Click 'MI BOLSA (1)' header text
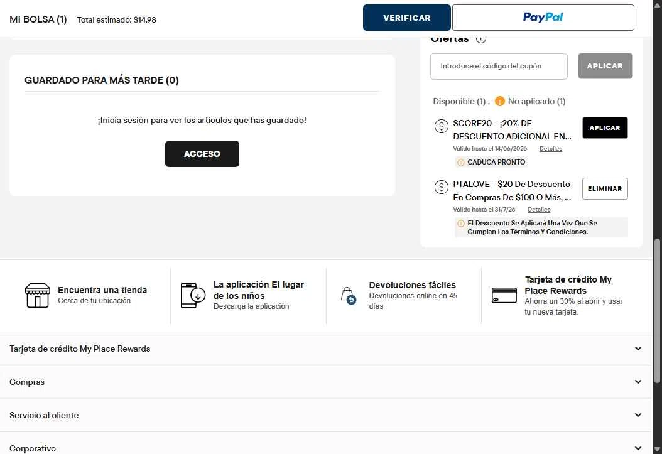The height and width of the screenshot is (454, 662). point(38,19)
